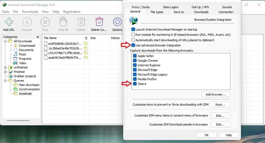Uncheck Google Chrome browser
Viewport: 265px width, 143px height.
click(x=135, y=60)
